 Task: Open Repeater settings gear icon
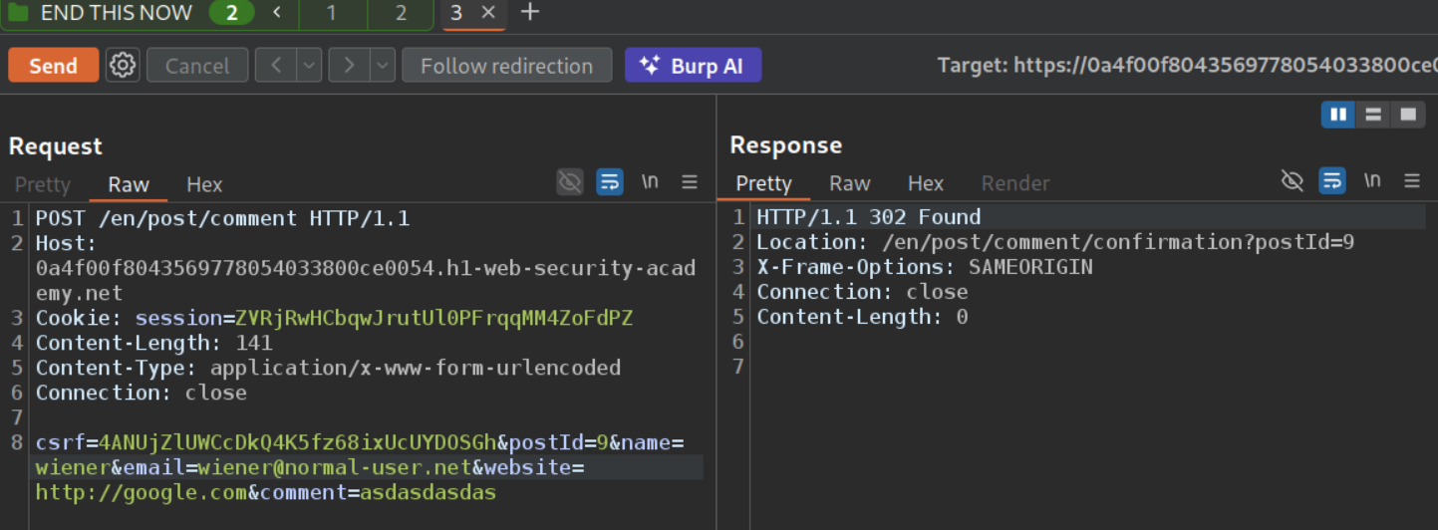coord(123,66)
